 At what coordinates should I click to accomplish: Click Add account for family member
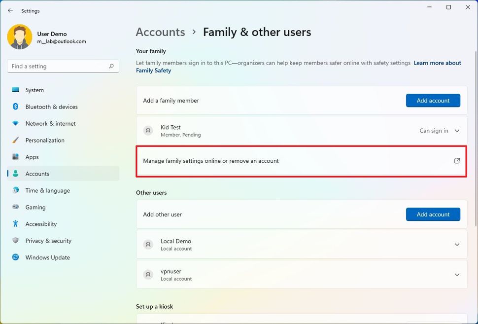pyautogui.click(x=433, y=101)
